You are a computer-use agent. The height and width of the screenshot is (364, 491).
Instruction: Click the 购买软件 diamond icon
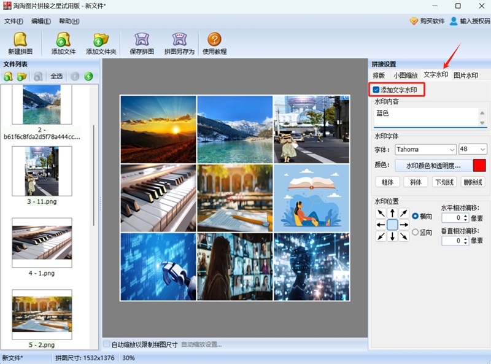click(x=414, y=21)
